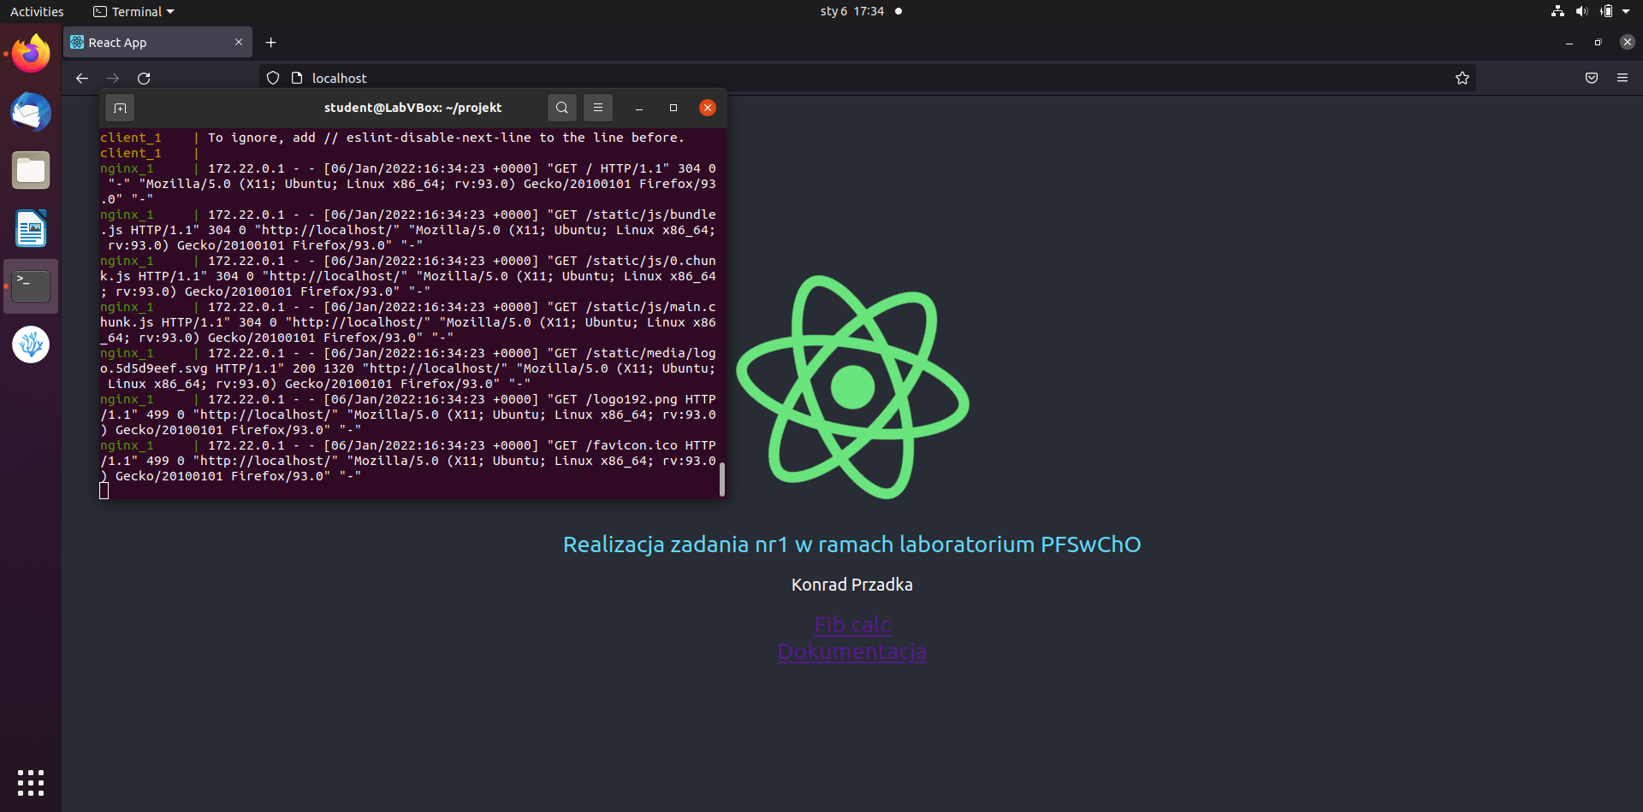Minimize the terminal window
The width and height of the screenshot is (1643, 812).
tap(639, 108)
